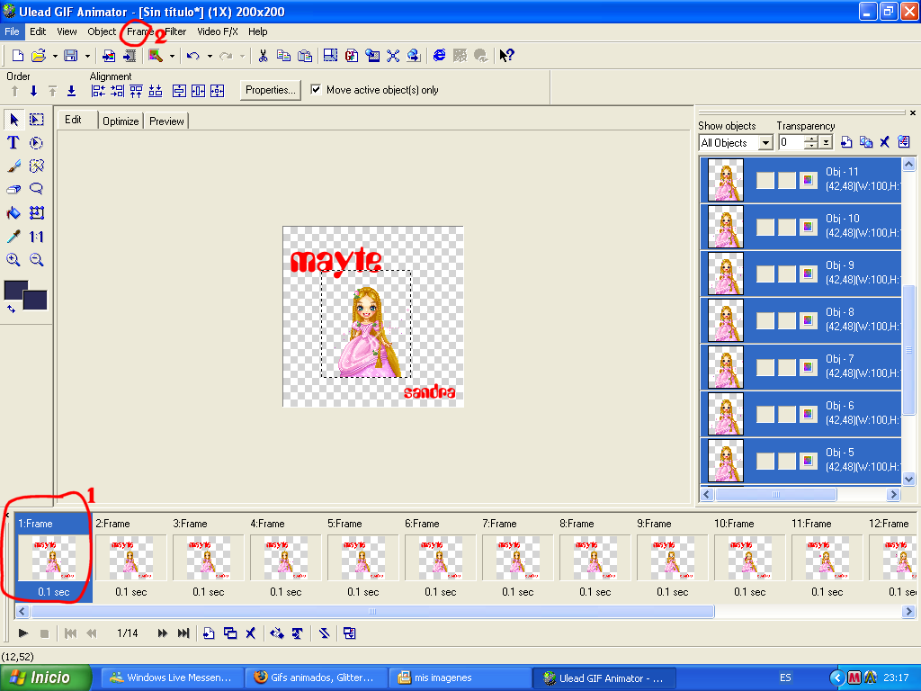Switch to the Preview tab
The image size is (921, 691).
[166, 121]
